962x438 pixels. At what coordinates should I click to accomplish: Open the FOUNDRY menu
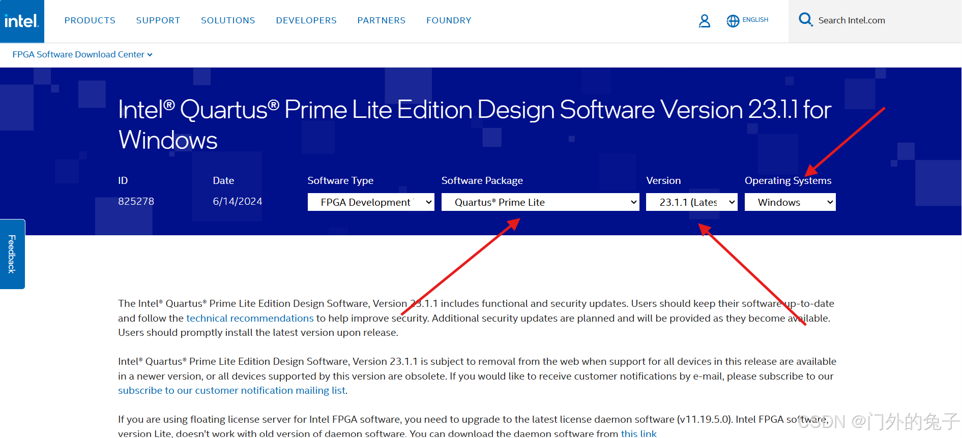pos(449,20)
